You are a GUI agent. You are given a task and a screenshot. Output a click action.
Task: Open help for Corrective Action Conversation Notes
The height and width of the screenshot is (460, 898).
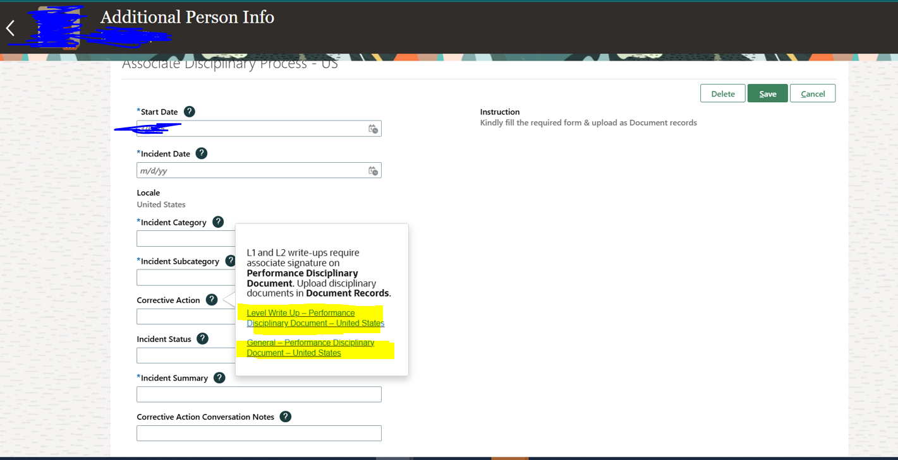coord(285,416)
